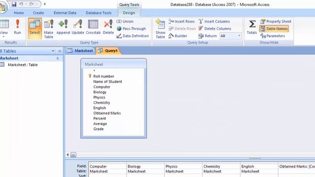Viewport: 315px width, 177px height.
Task: Click the Physics cell in Field row
Action: click(183, 166)
